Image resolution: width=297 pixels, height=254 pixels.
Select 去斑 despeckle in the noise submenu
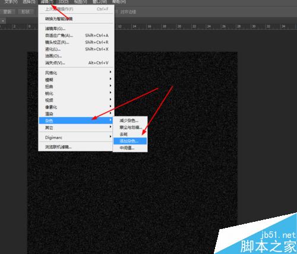pyautogui.click(x=130, y=134)
